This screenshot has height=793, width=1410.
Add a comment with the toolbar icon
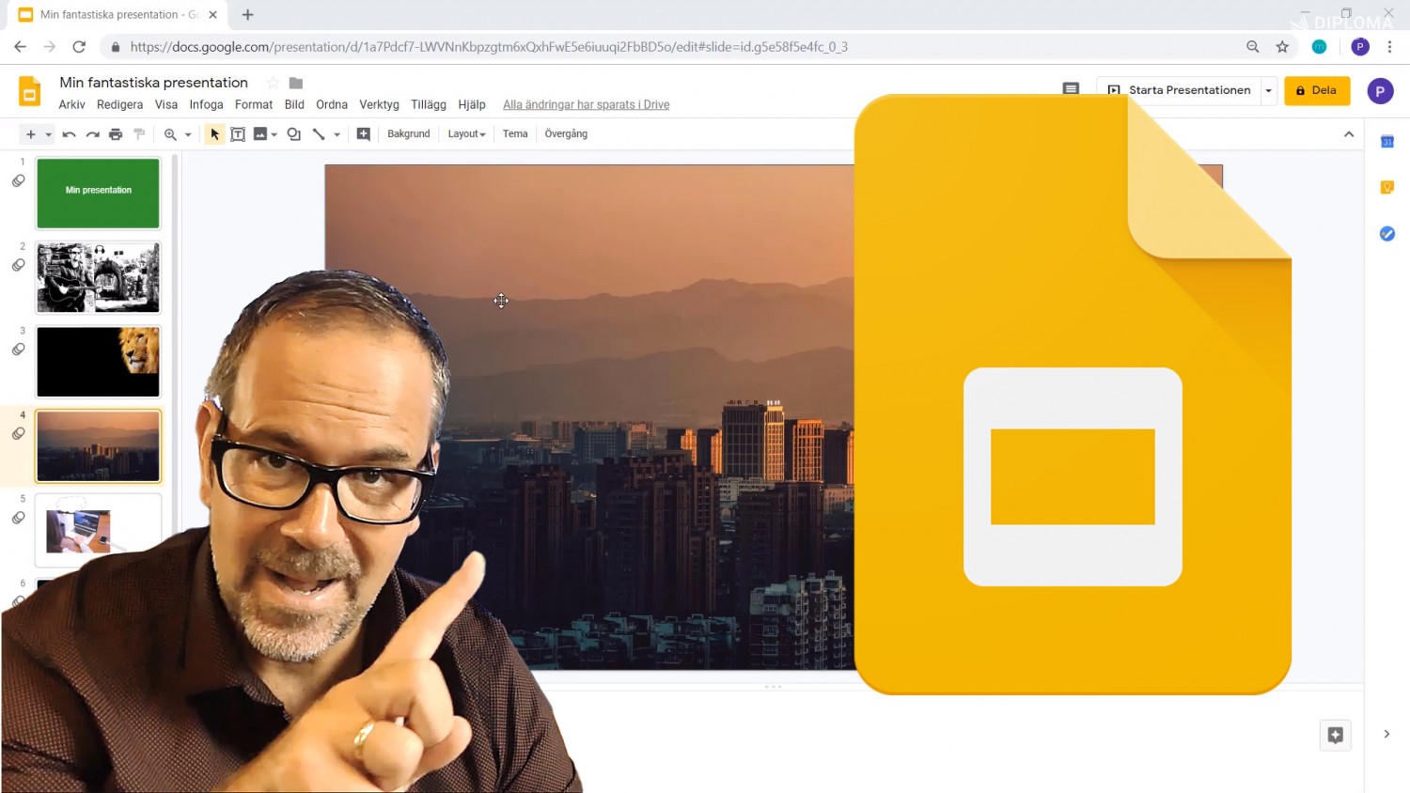point(364,134)
